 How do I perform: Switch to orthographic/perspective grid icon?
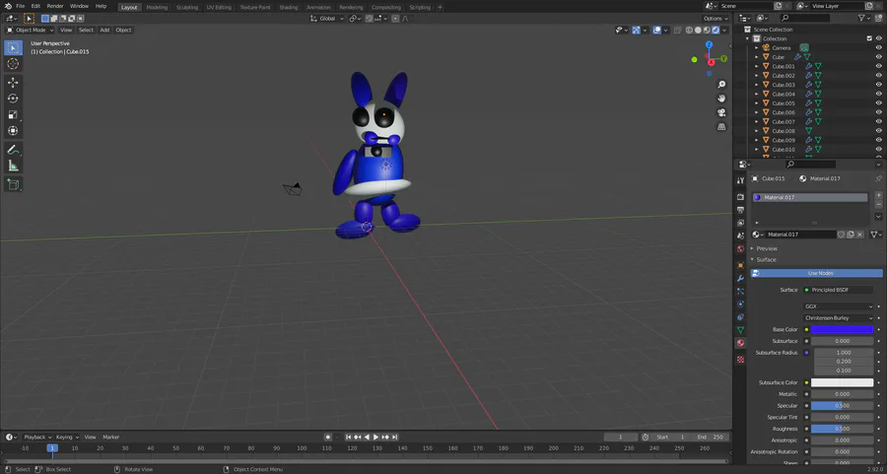tap(721, 127)
